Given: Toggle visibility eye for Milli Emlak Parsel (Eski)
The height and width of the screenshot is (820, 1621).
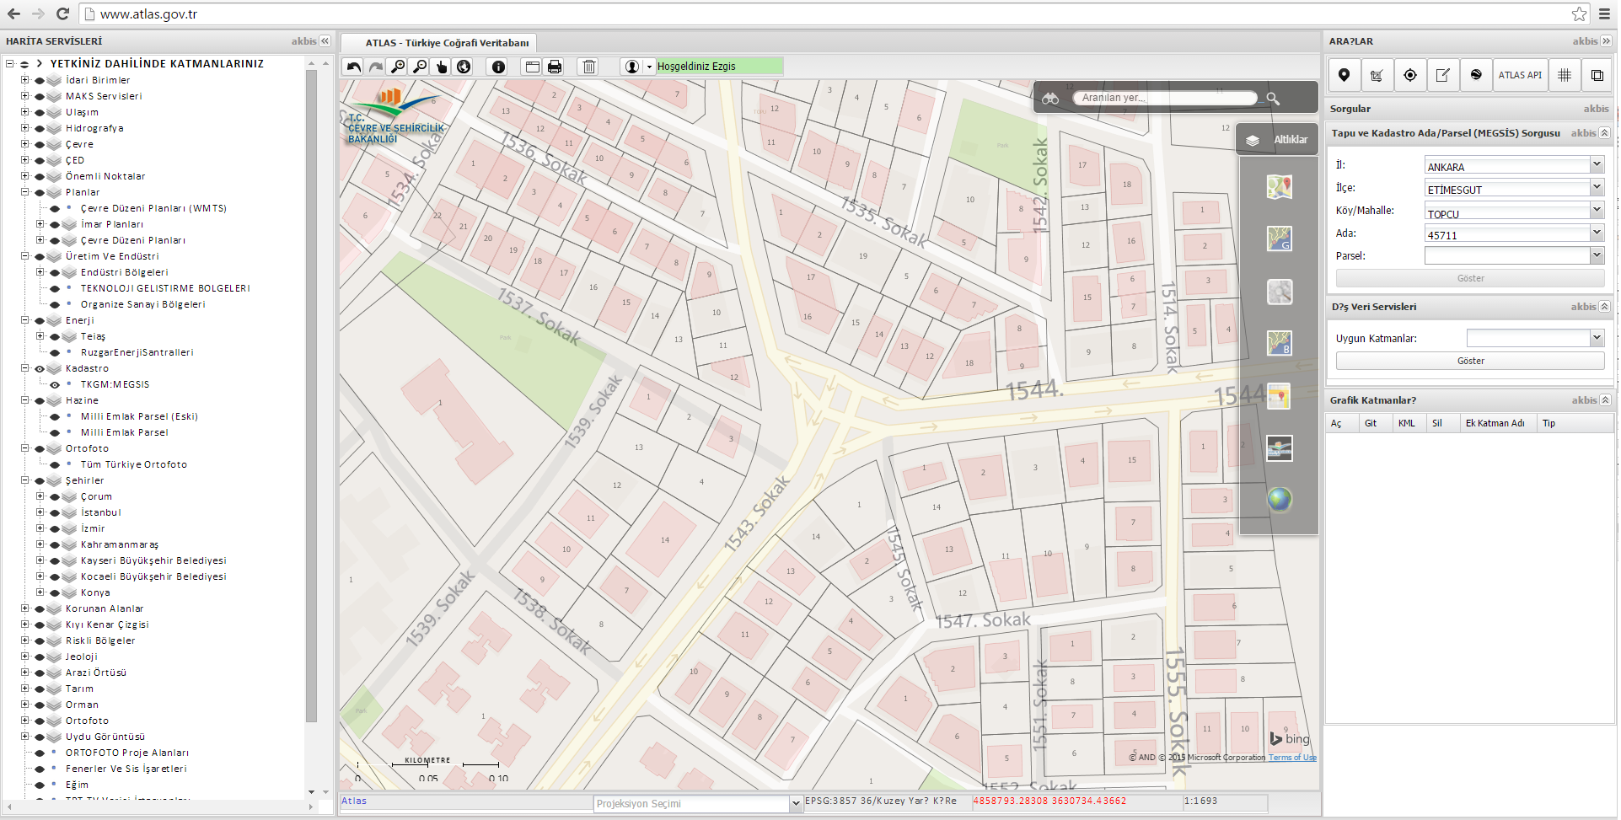Looking at the screenshot, I should pyautogui.click(x=55, y=417).
